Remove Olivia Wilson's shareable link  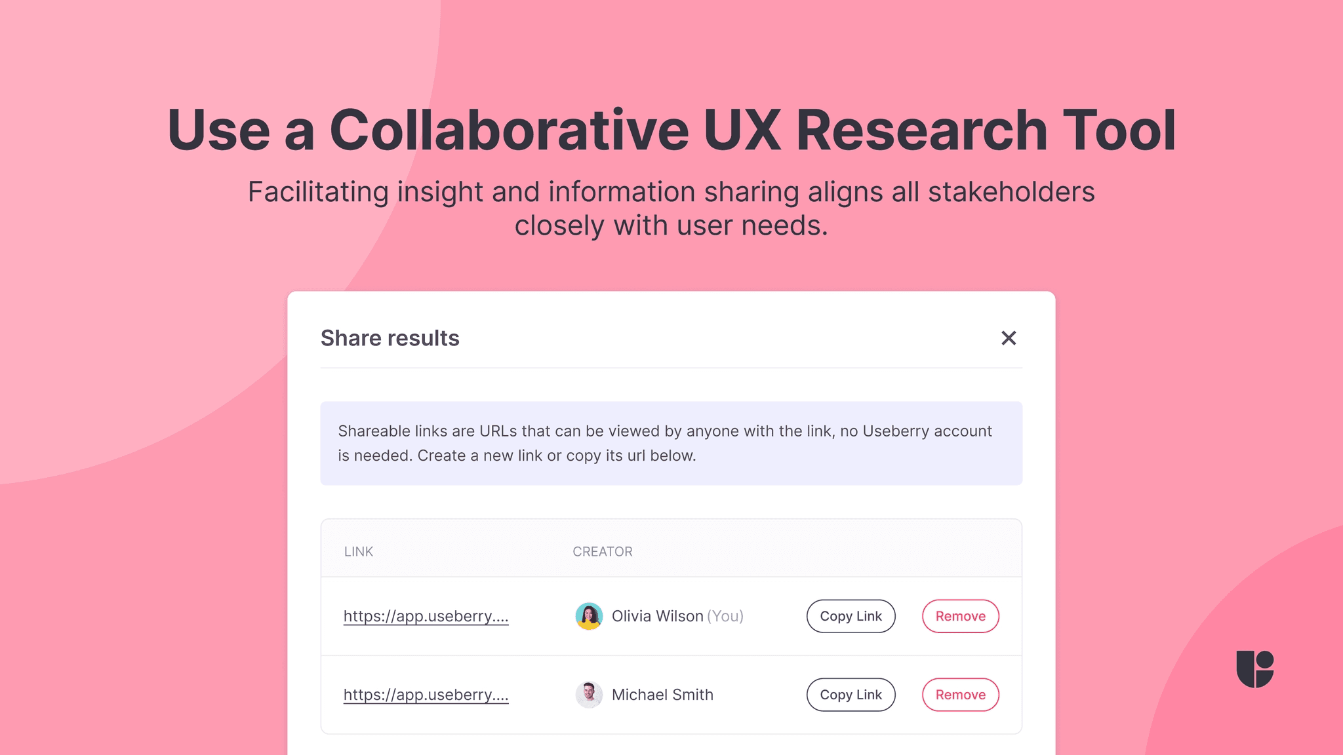[959, 616]
